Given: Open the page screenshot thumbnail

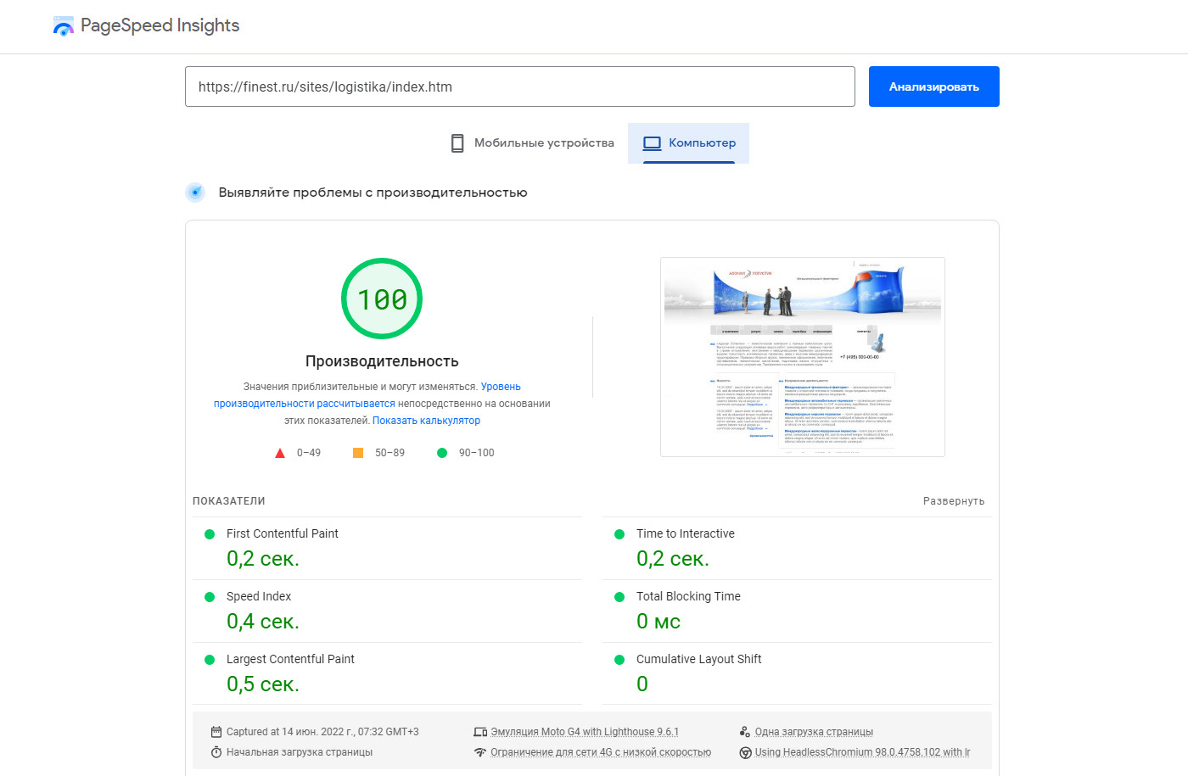Looking at the screenshot, I should pos(802,357).
